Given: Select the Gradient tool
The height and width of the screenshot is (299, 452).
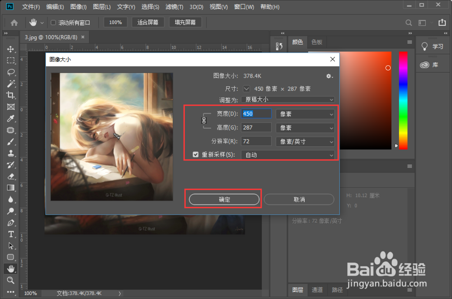Looking at the screenshot, I should [11, 188].
